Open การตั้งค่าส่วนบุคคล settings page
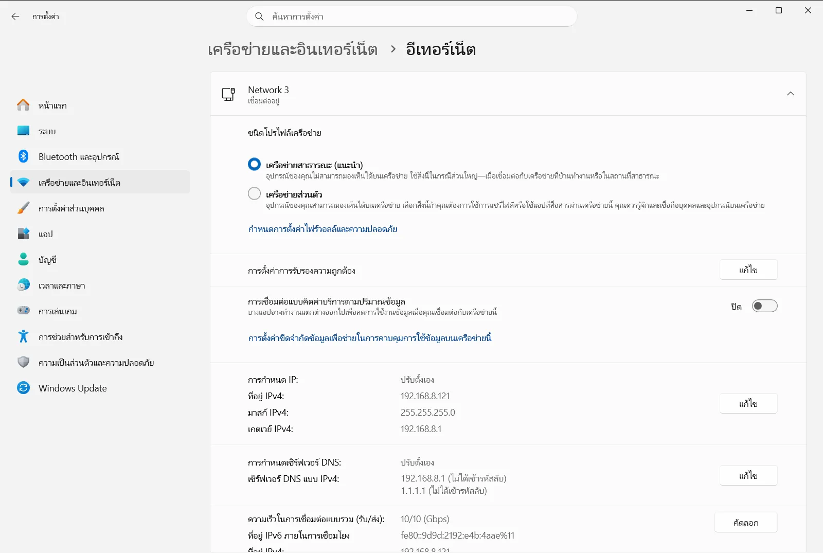The image size is (823, 553). 100,208
